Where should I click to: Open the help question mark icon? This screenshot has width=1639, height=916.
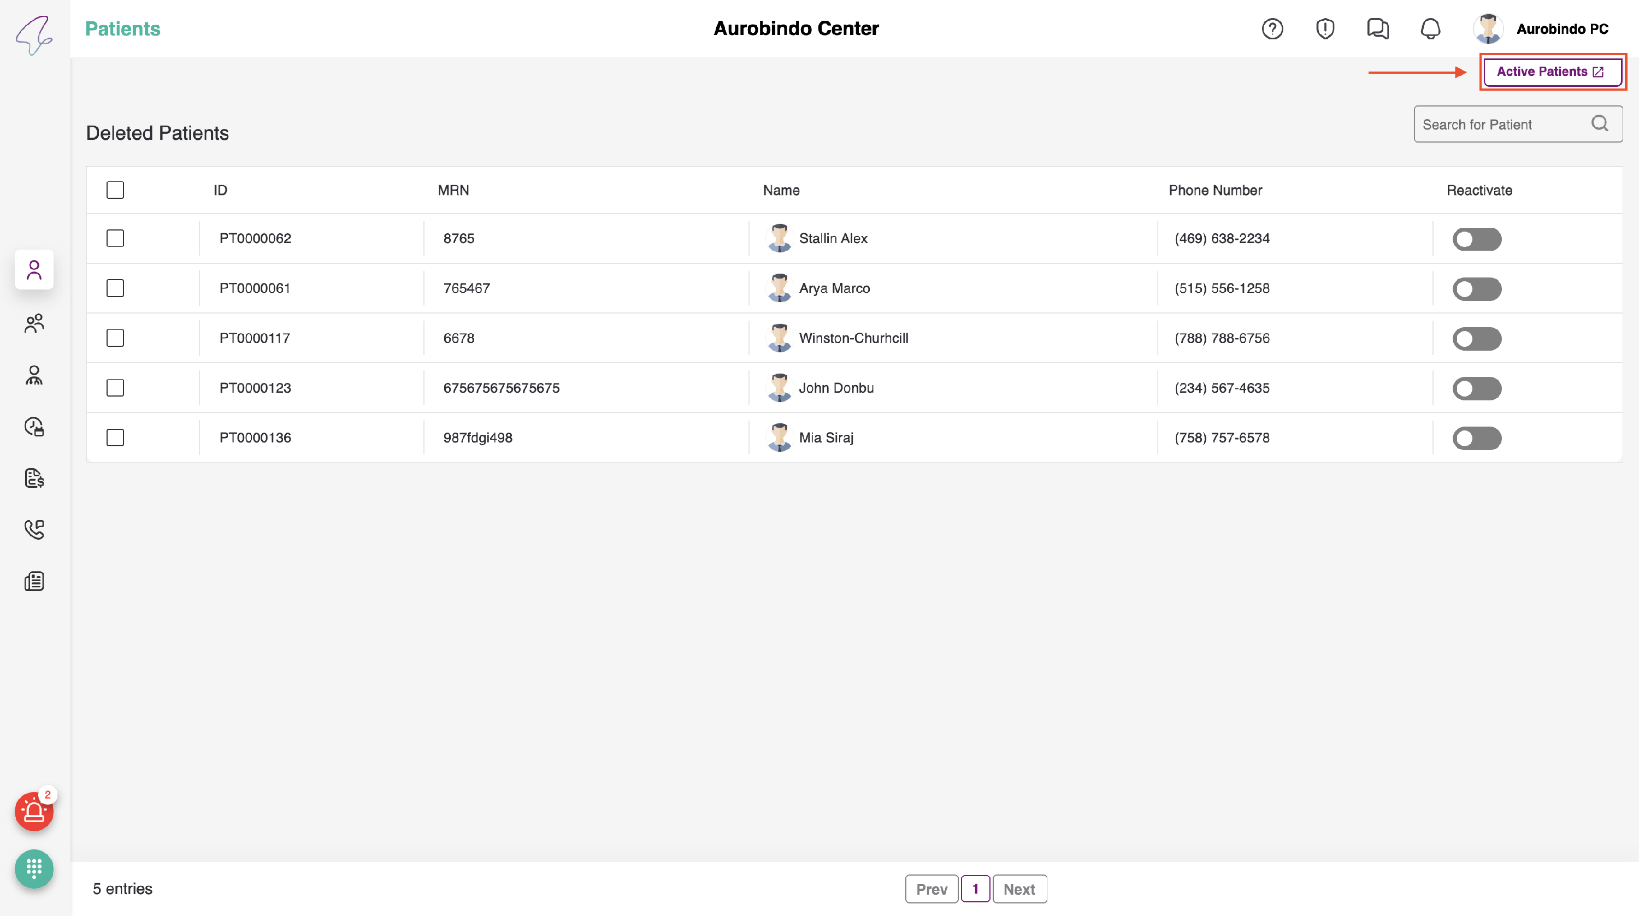point(1272,28)
